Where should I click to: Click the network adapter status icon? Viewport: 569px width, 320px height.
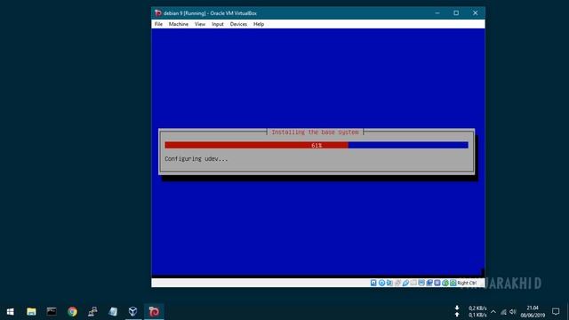pyautogui.click(x=397, y=283)
